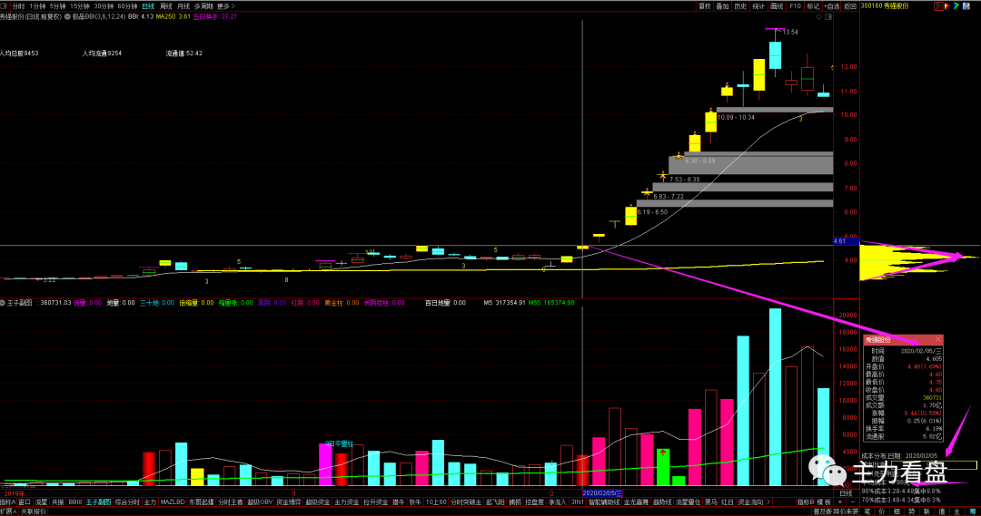Select the 30分钟 period
The height and width of the screenshot is (516, 981).
point(104,6)
